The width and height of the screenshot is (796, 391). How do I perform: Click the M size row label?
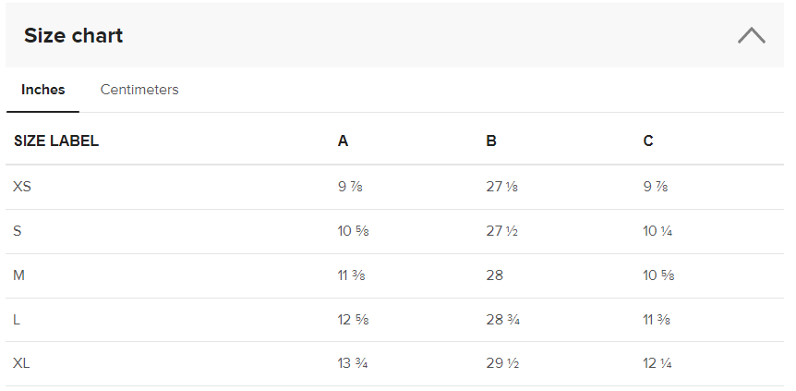(18, 275)
